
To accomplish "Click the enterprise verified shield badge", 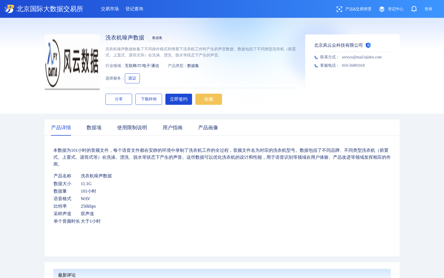I will click(368, 45).
